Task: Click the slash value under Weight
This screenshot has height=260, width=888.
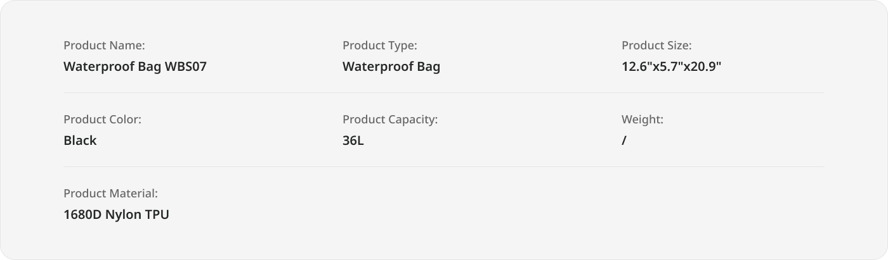Action: (x=624, y=140)
